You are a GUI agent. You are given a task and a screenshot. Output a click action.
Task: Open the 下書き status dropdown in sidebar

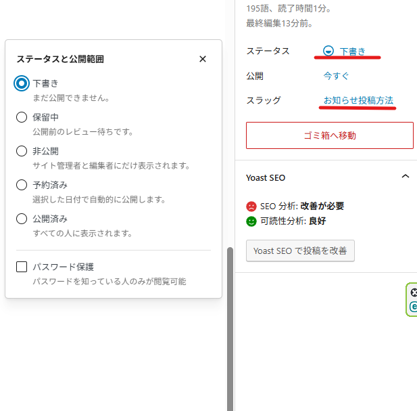coord(352,51)
